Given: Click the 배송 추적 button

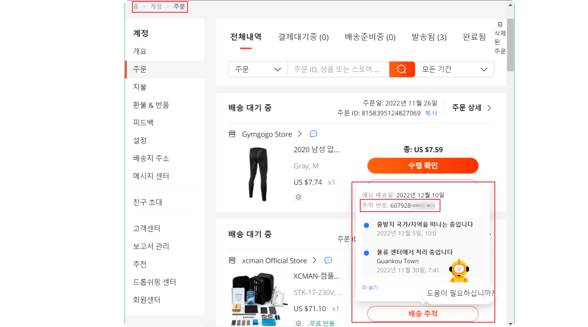Looking at the screenshot, I should (x=423, y=314).
